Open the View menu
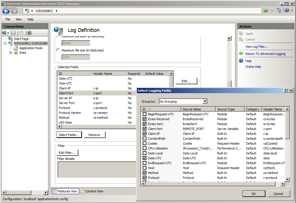The height and width of the screenshot is (203, 296). click(x=19, y=19)
